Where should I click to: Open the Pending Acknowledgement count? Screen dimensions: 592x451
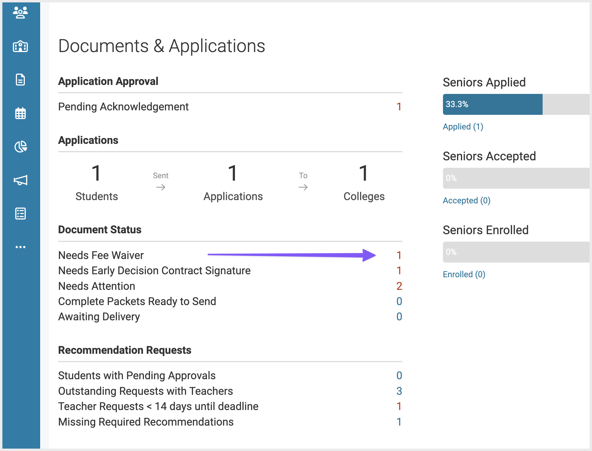(399, 107)
